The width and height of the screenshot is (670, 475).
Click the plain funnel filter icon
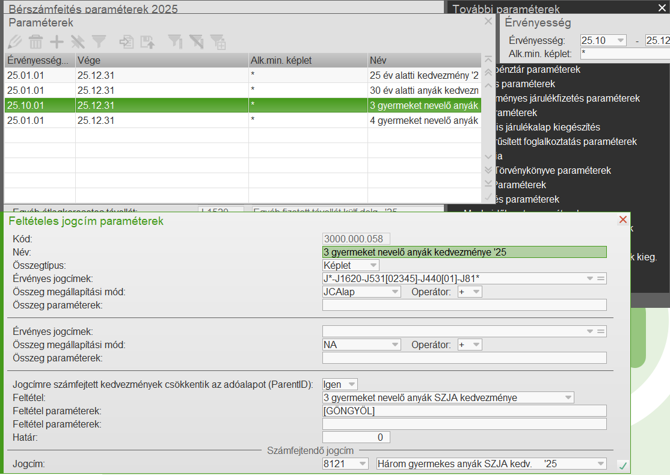pos(99,42)
